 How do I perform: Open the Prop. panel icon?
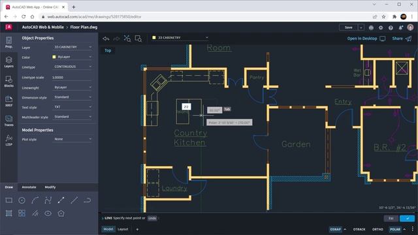8,42
